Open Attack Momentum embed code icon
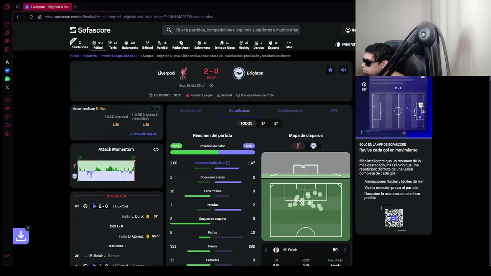491x276 pixels. (x=156, y=149)
